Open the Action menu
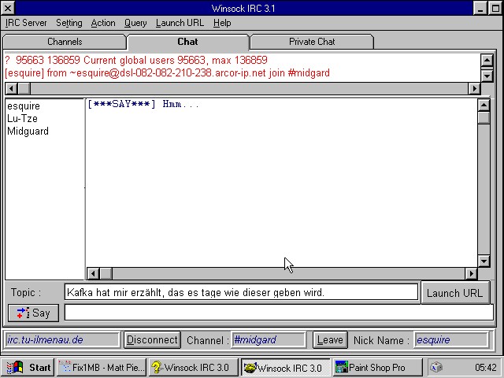 (x=102, y=23)
